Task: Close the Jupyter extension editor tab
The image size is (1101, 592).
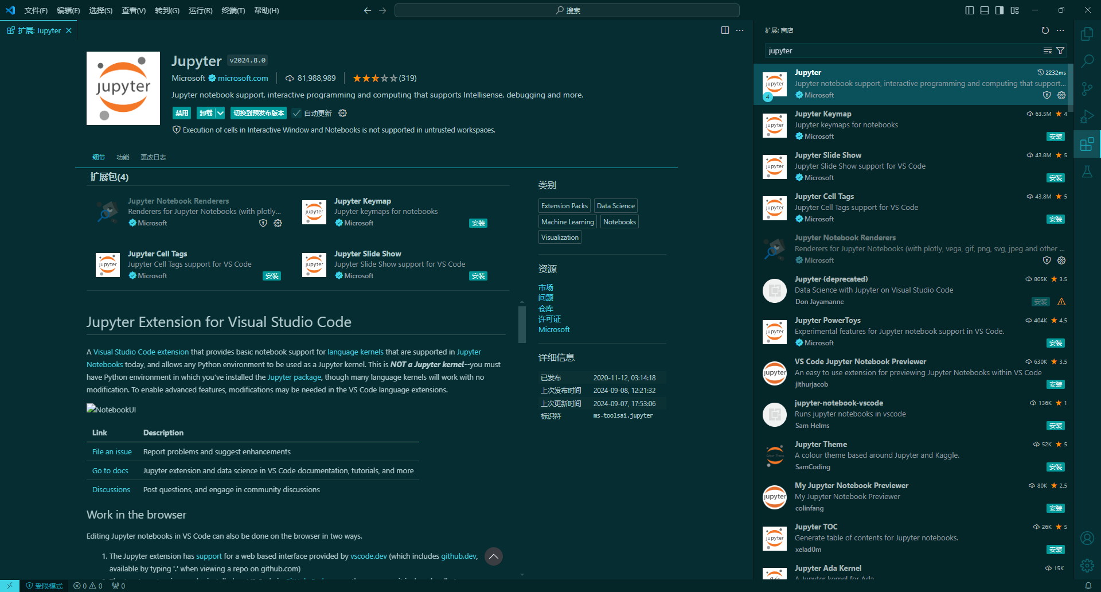Action: point(69,30)
